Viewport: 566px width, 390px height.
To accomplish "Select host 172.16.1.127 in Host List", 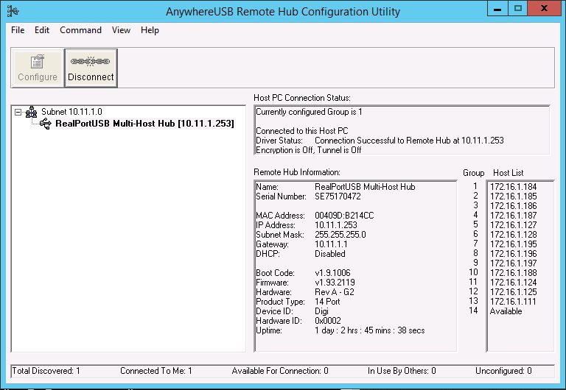I will tap(513, 225).
